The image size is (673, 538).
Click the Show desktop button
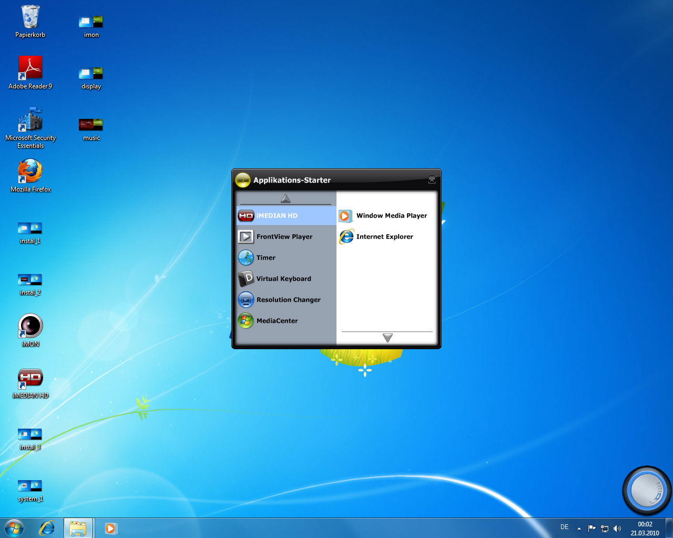point(669,528)
